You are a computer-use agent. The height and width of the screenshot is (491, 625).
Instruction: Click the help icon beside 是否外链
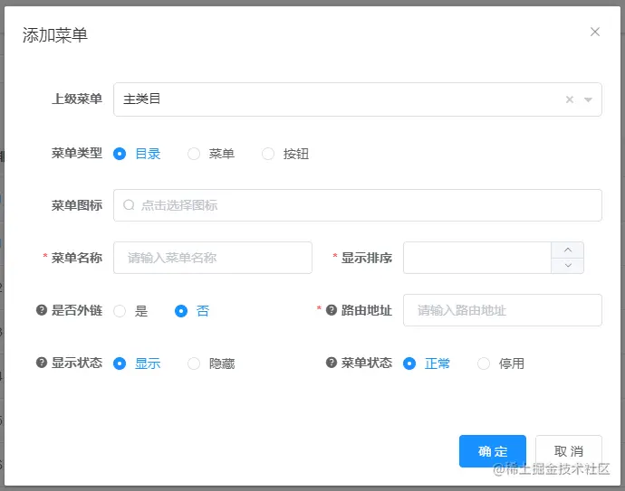(x=42, y=309)
